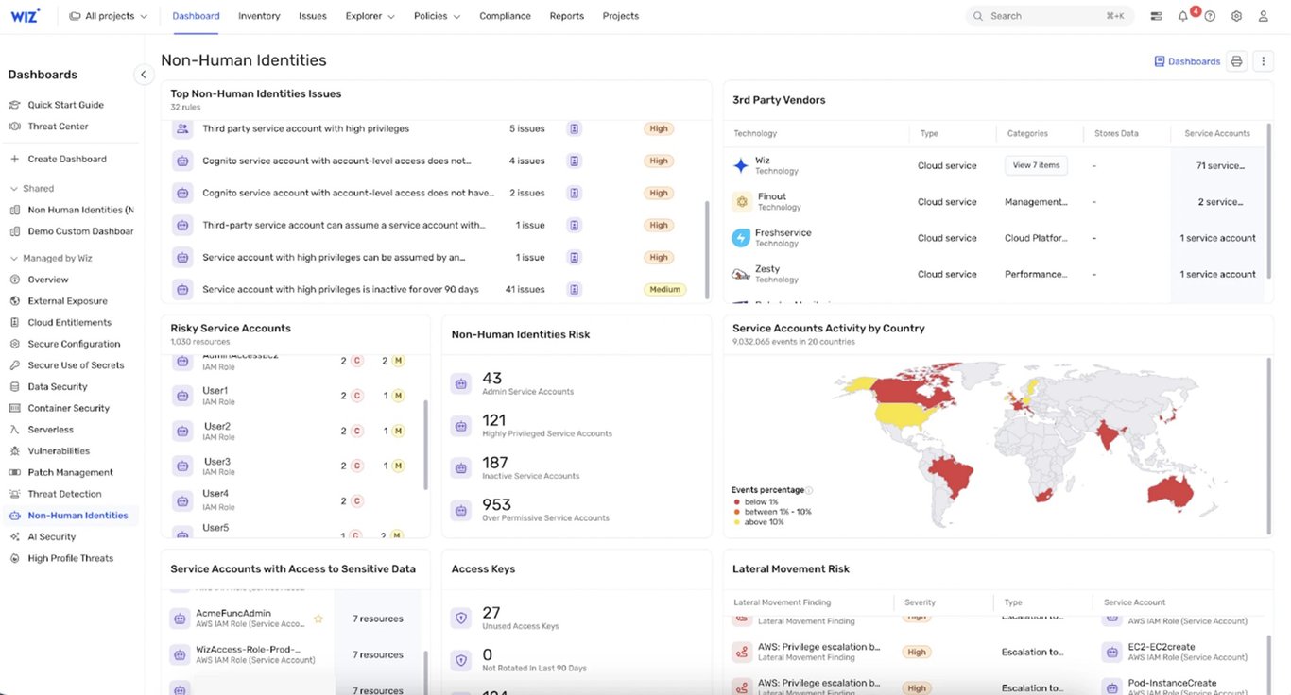Click View 7 items for Wiz vendor categories

[1035, 164]
